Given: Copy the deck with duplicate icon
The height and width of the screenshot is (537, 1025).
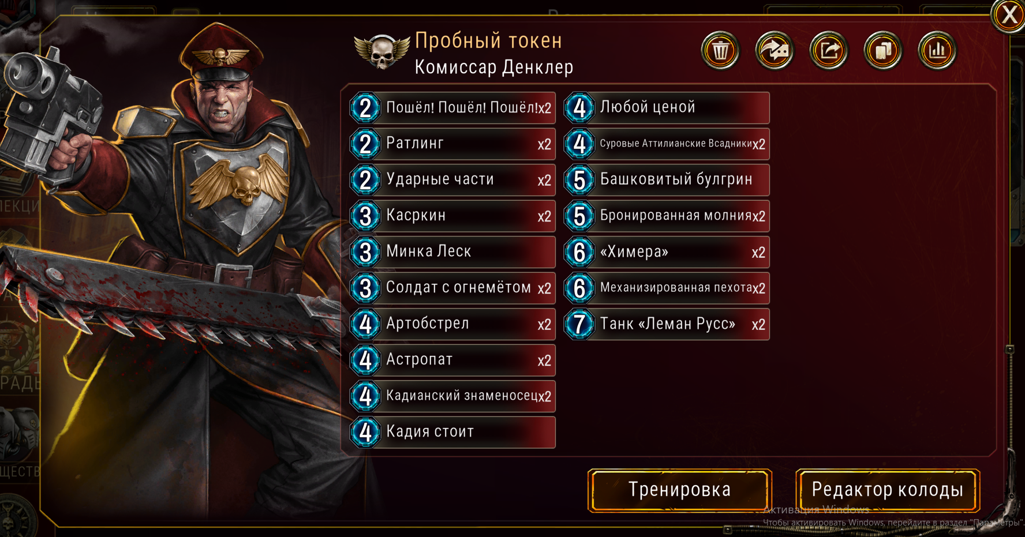Looking at the screenshot, I should click(883, 51).
